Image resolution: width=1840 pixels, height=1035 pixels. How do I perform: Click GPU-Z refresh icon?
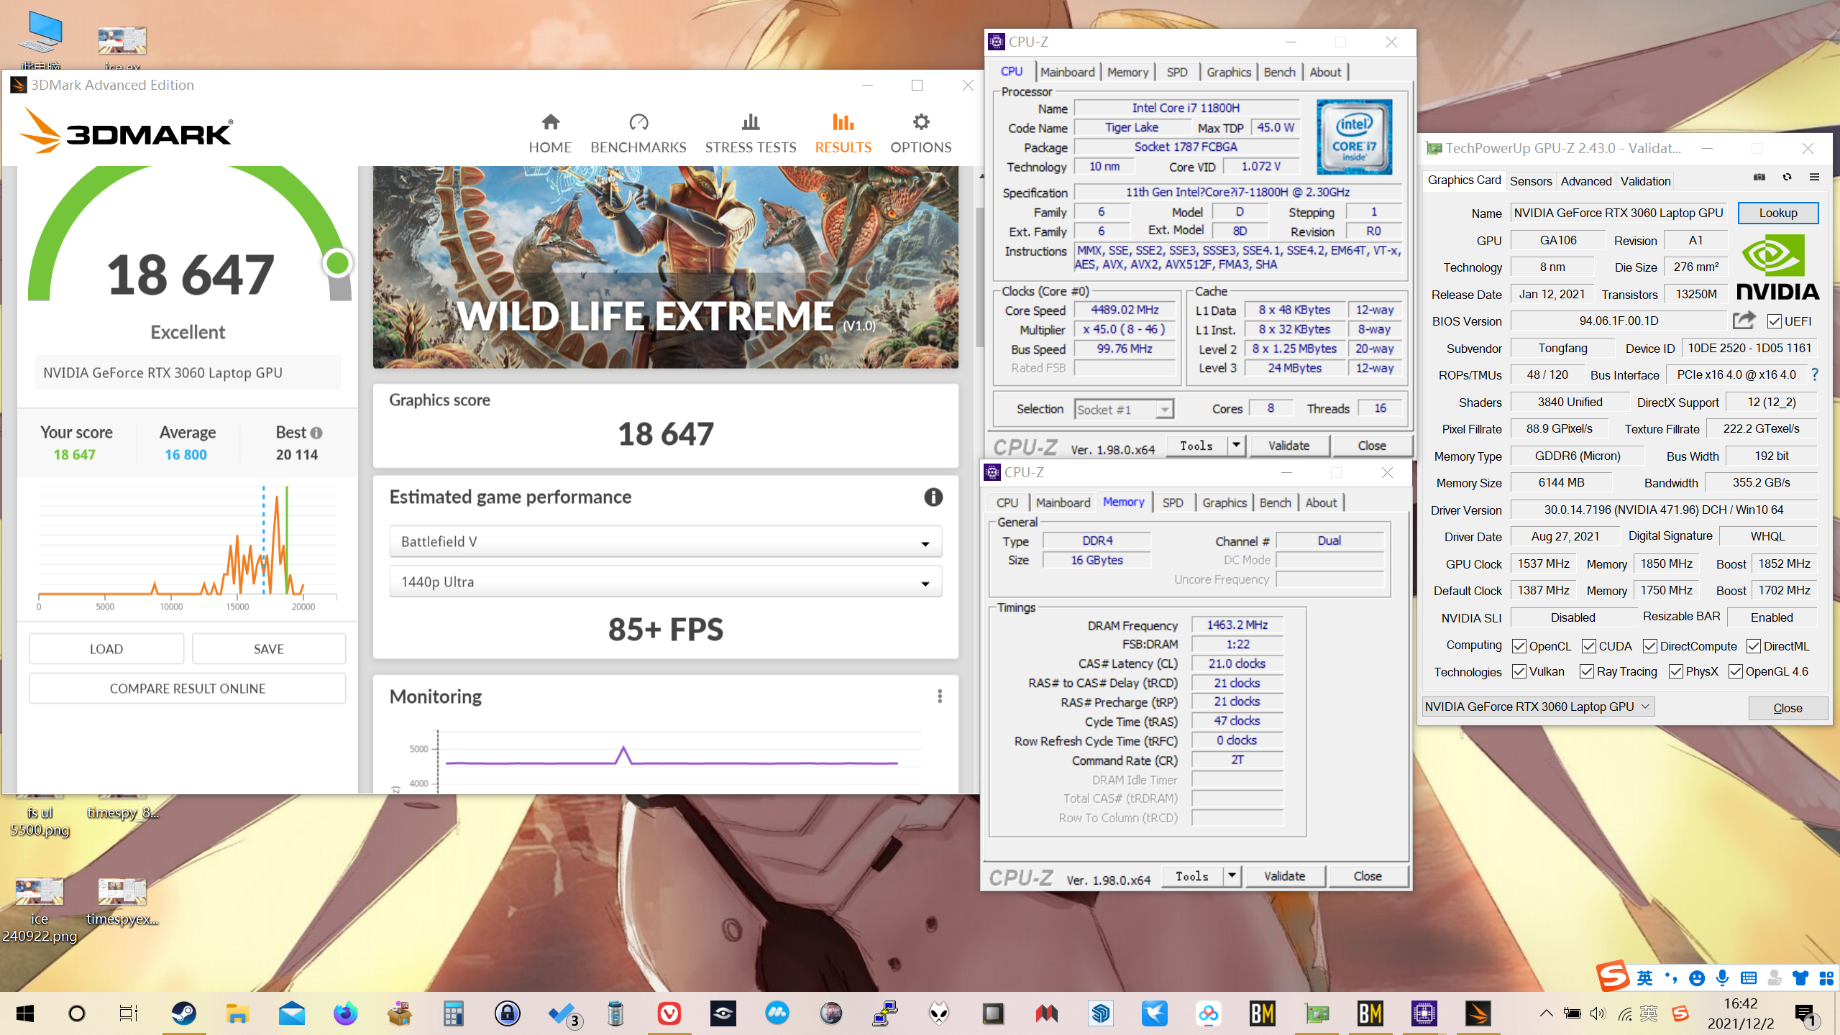point(1787,178)
